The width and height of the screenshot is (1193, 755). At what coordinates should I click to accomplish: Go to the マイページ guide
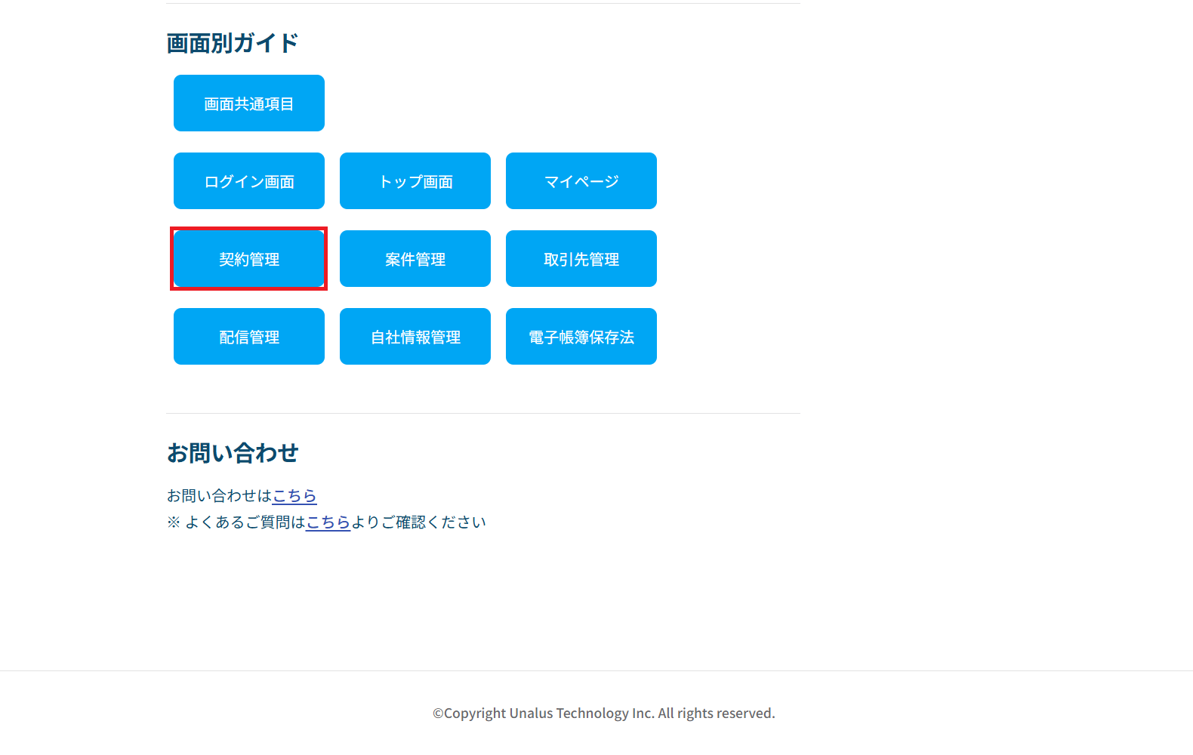(581, 181)
